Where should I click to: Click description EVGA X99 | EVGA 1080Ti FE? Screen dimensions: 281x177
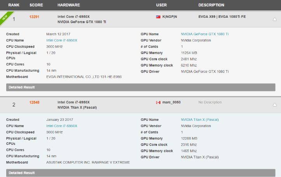click(x=222, y=17)
